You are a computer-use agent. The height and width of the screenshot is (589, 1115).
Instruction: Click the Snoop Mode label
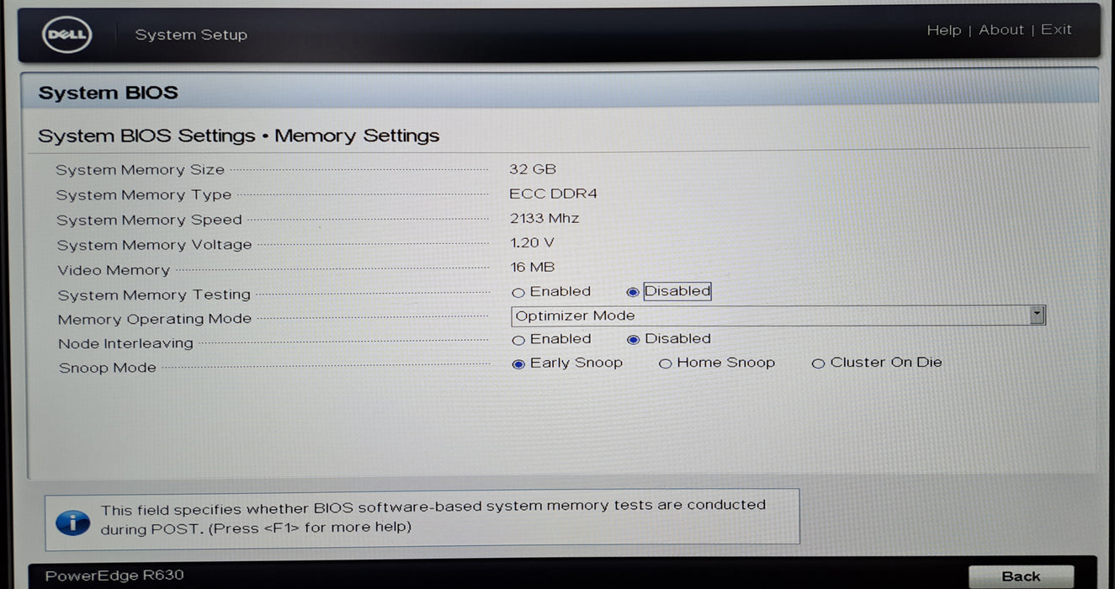pyautogui.click(x=108, y=368)
